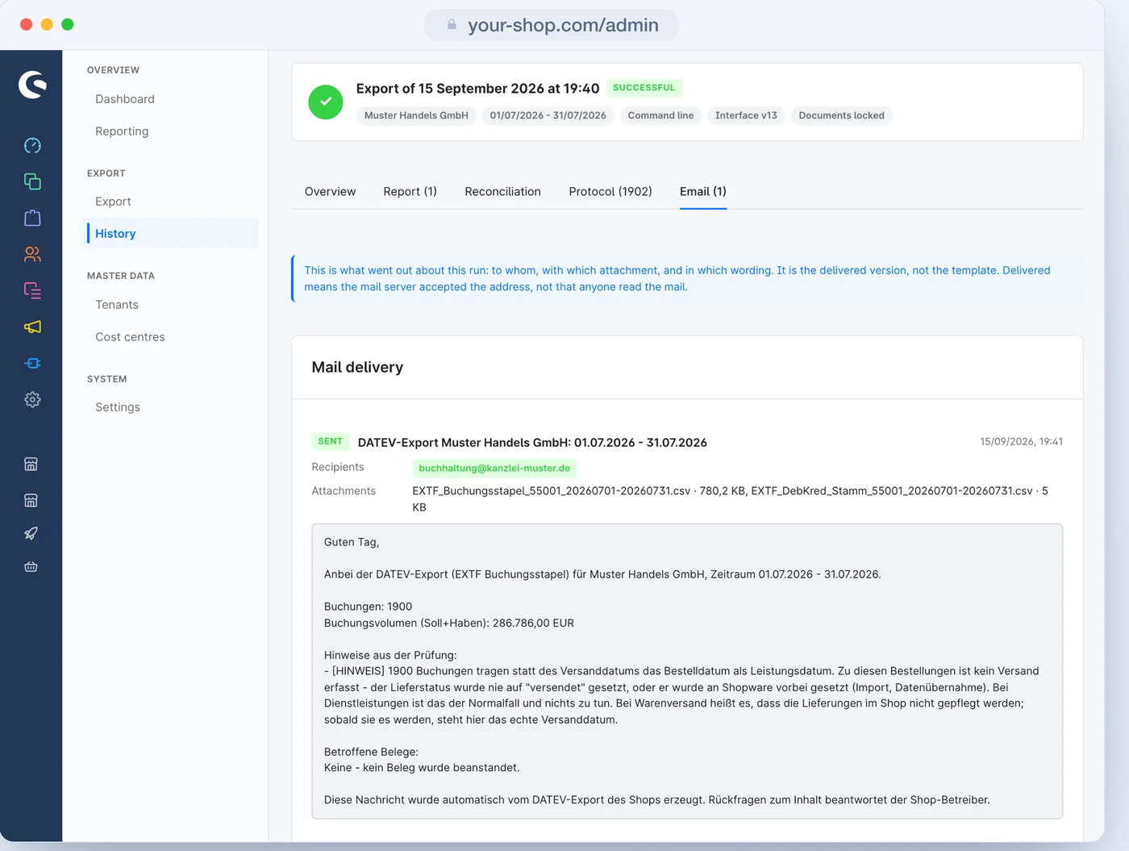
Task: Open the Orders shopping bag icon
Action: click(32, 218)
